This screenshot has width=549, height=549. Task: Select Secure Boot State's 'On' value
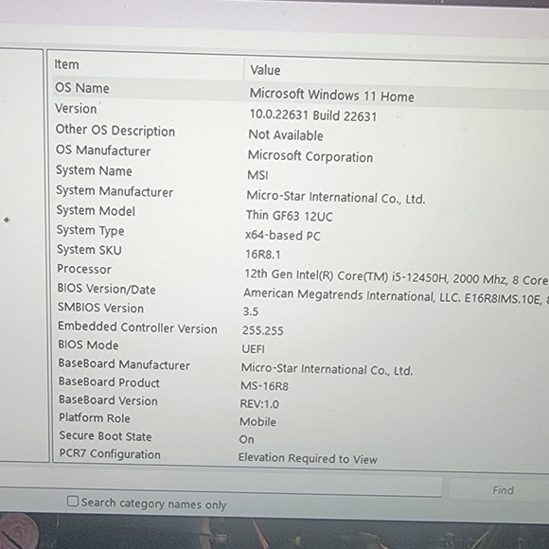[x=246, y=439]
